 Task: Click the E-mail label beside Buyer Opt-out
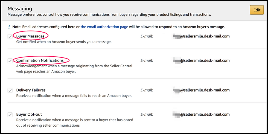click(x=147, y=114)
